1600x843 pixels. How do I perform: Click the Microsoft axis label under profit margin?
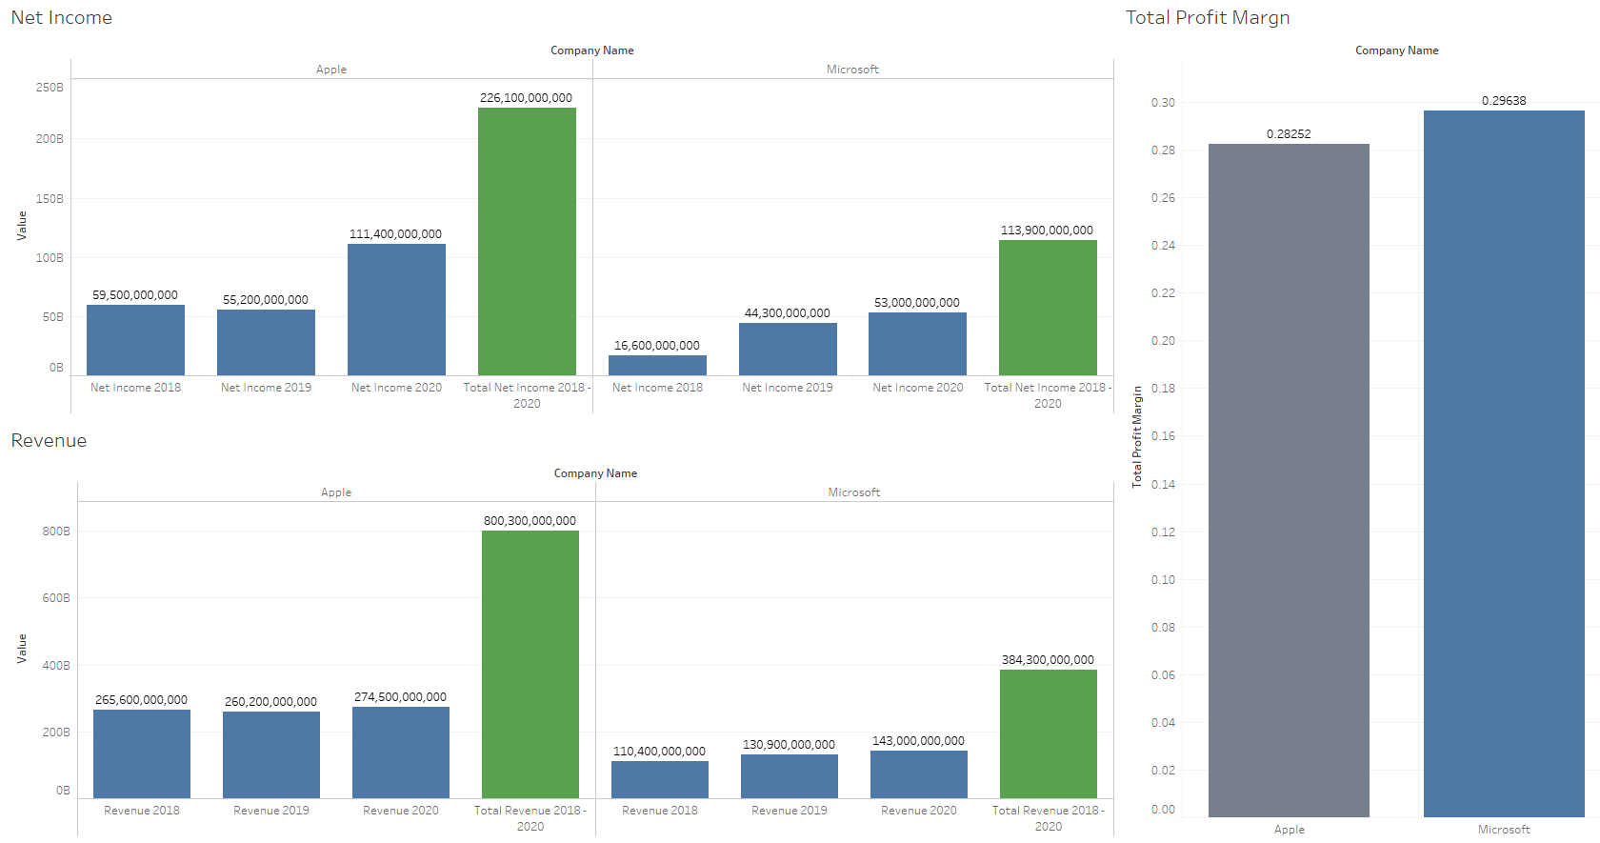point(1504,830)
